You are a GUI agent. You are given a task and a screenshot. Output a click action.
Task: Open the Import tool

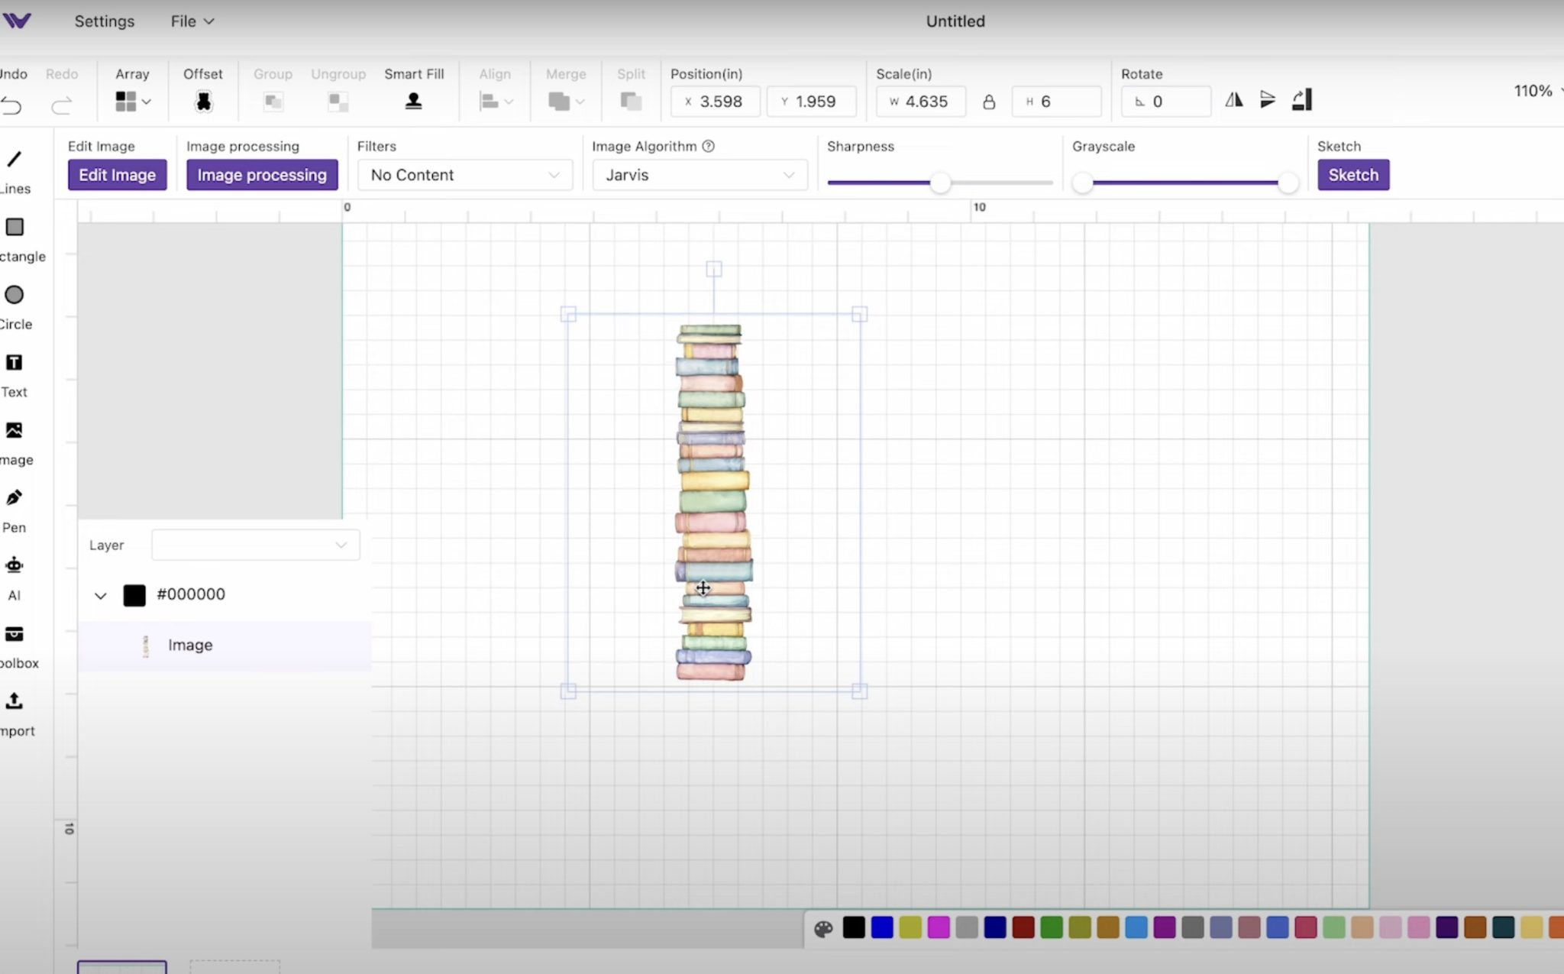[x=14, y=701]
